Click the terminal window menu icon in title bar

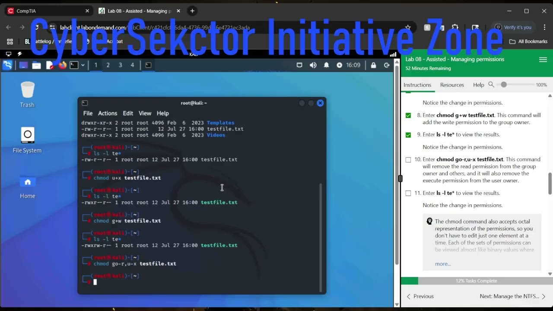pos(85,103)
